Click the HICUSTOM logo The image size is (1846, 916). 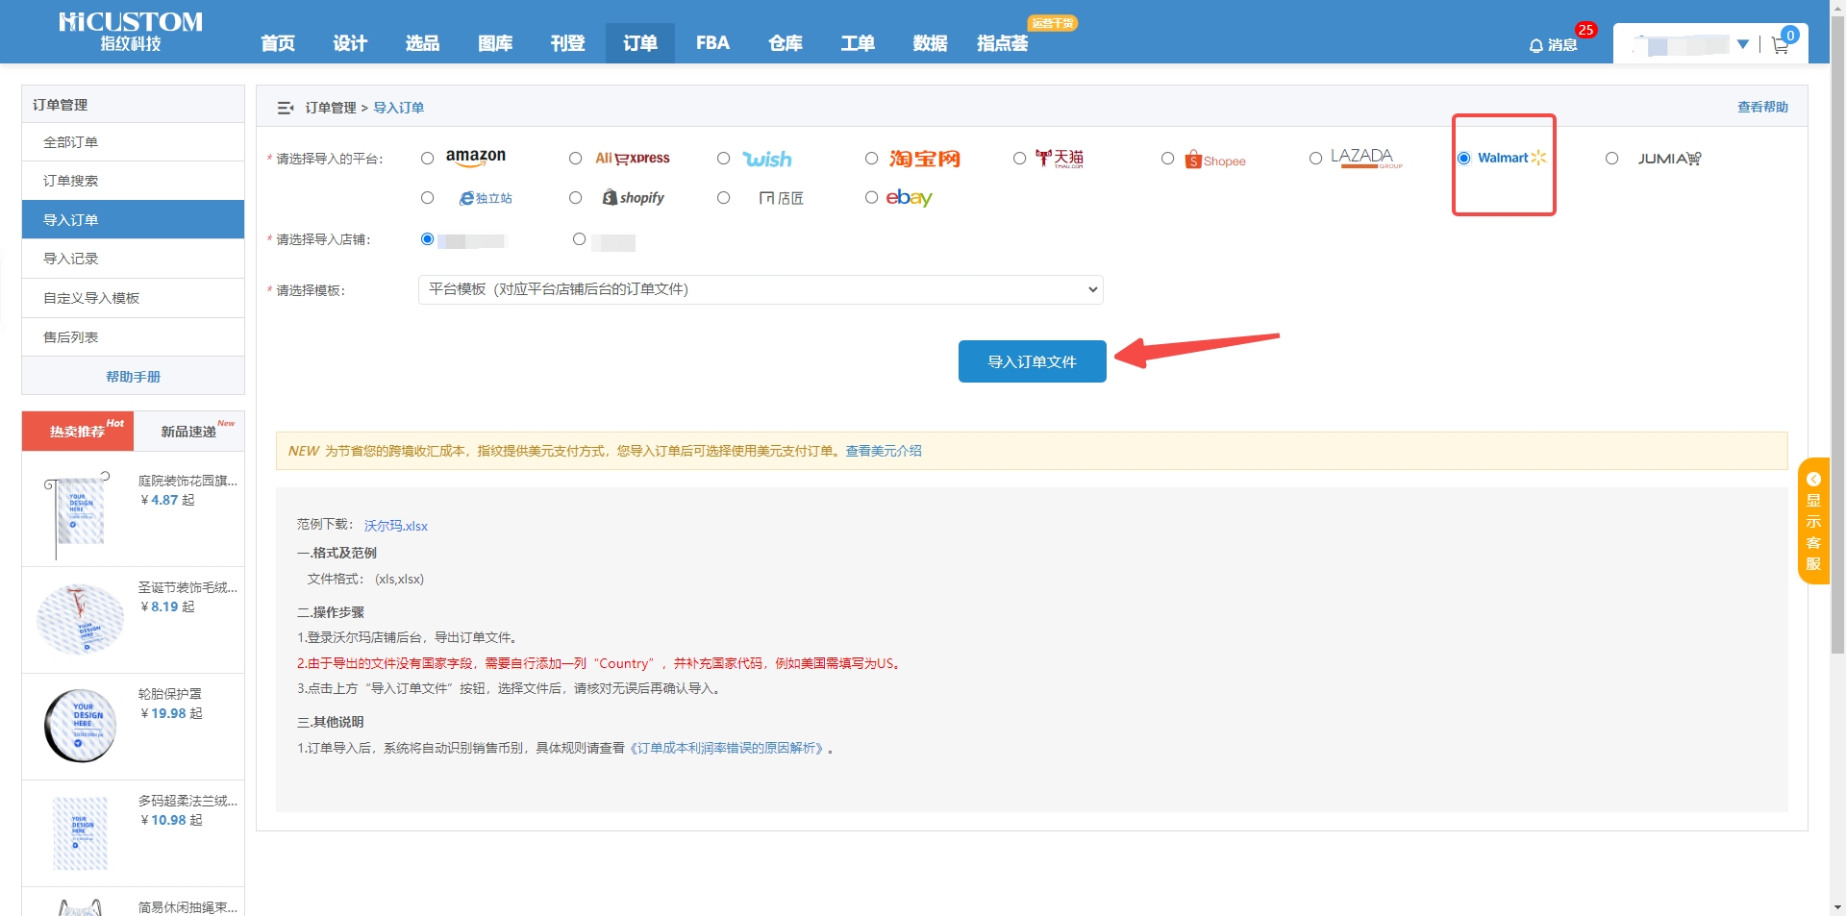(x=131, y=32)
